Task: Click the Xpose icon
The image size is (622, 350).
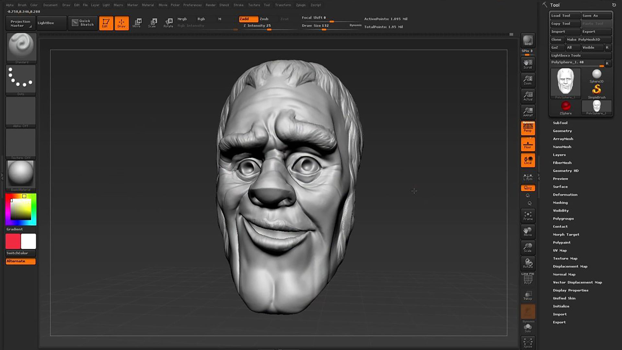Action: [528, 343]
